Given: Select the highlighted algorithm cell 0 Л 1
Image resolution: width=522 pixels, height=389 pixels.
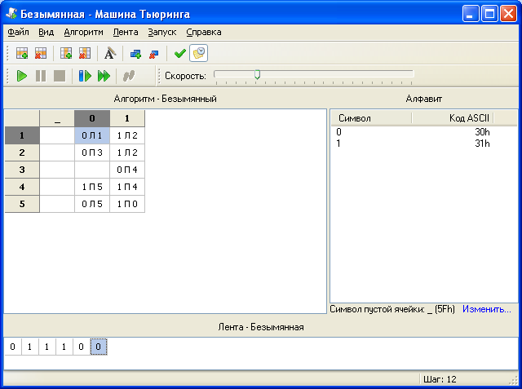Looking at the screenshot, I should point(92,135).
